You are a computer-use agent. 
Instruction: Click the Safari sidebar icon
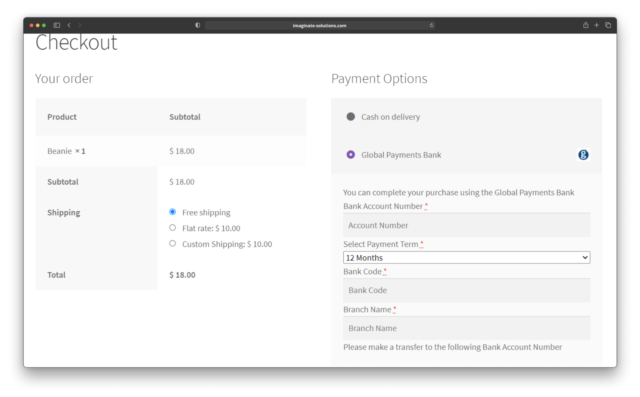click(57, 25)
